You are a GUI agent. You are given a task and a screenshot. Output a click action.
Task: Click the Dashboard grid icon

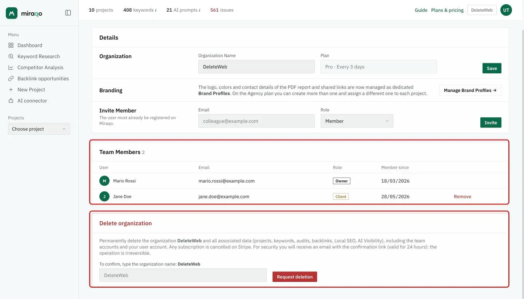coord(11,45)
